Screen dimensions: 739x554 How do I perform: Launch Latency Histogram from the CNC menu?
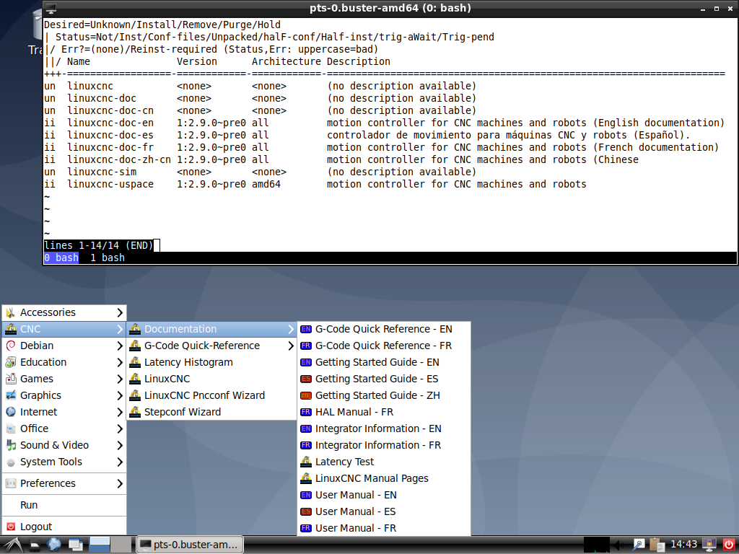coord(211,362)
